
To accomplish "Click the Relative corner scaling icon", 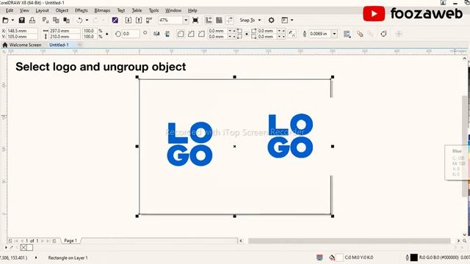I will pos(292,34).
